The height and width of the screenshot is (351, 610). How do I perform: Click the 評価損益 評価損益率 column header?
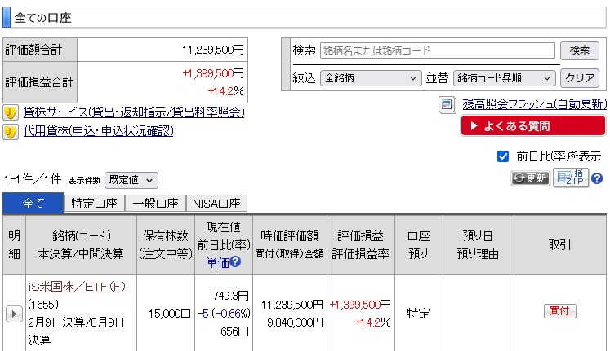(x=360, y=245)
